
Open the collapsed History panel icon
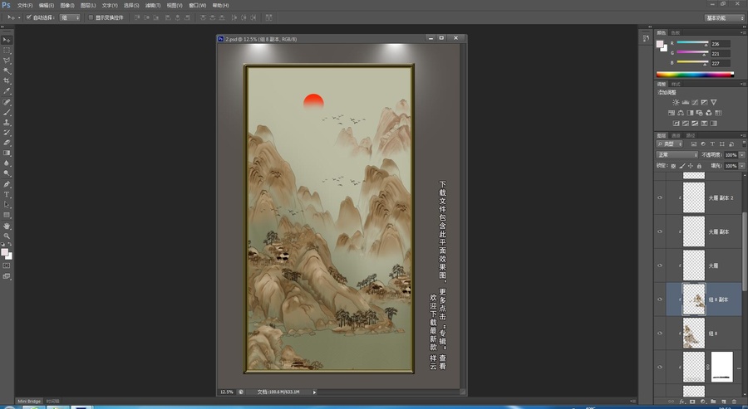click(x=646, y=38)
